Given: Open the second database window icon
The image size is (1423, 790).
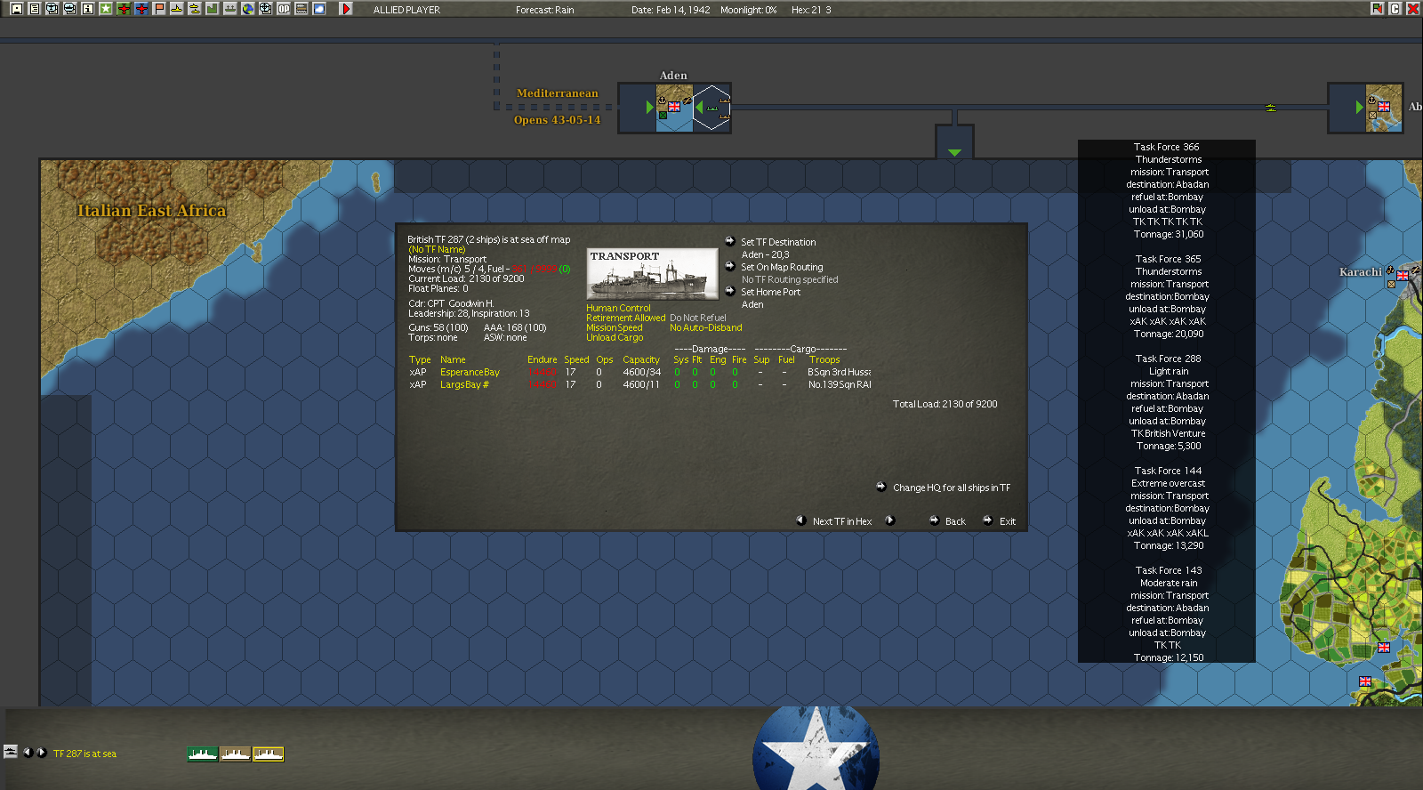Looking at the screenshot, I should click(x=70, y=9).
